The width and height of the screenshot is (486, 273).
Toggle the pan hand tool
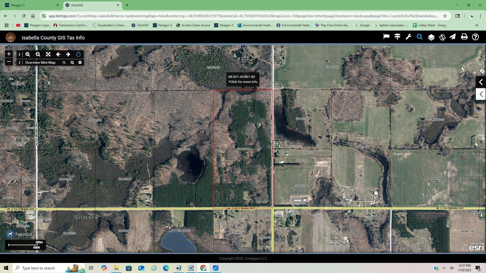point(78,54)
